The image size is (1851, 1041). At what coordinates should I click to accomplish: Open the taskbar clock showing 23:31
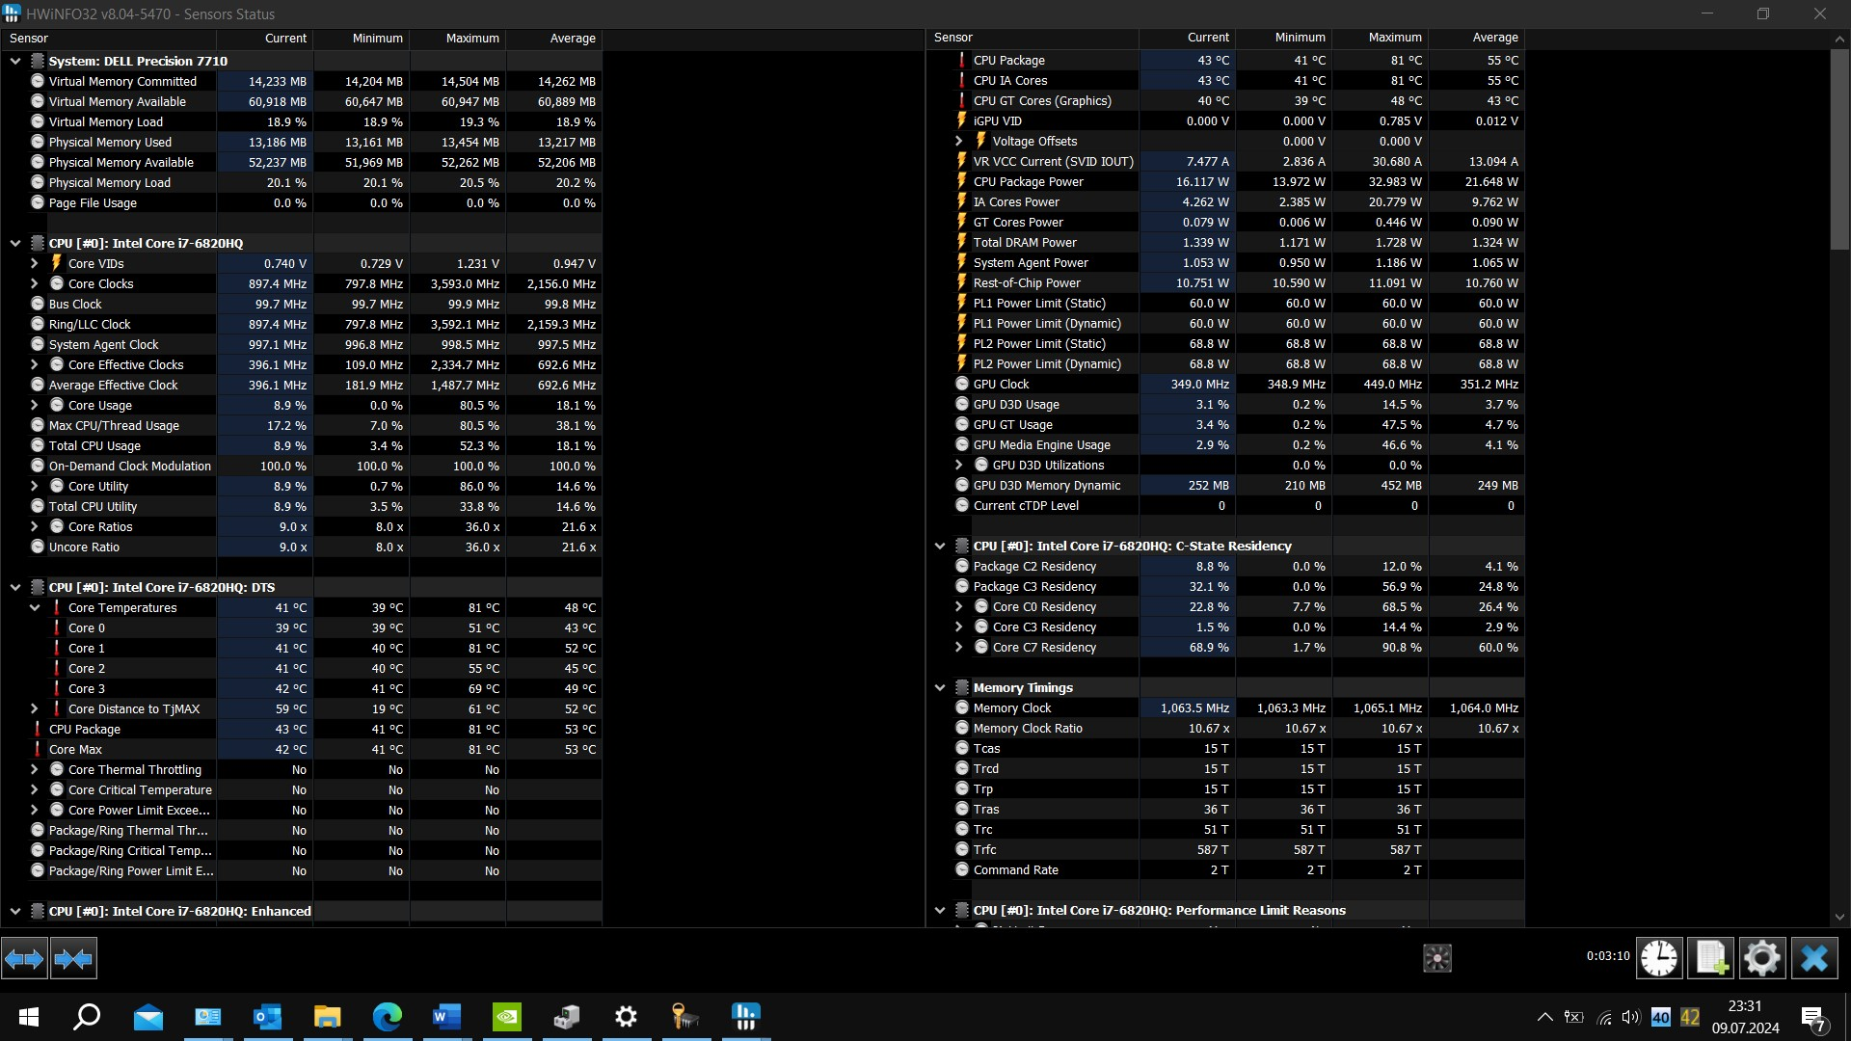(x=1745, y=1017)
